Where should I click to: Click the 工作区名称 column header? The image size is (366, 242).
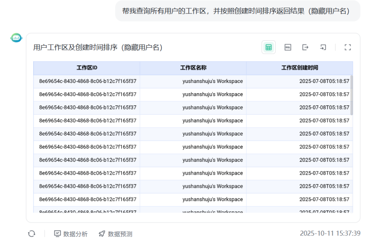(193, 68)
